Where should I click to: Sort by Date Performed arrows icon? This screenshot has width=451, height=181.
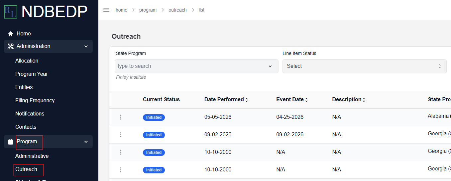tap(247, 100)
